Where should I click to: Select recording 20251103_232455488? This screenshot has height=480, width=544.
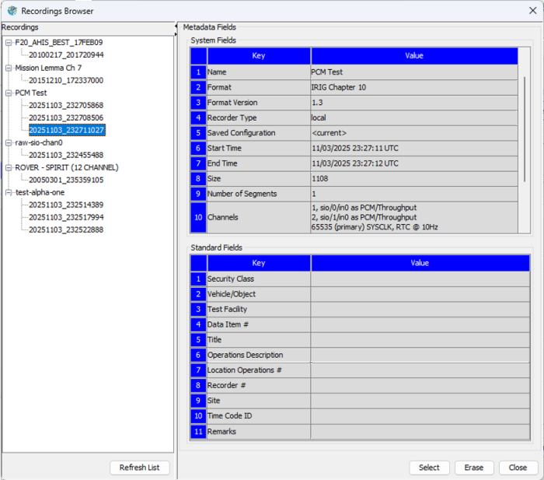(x=66, y=155)
